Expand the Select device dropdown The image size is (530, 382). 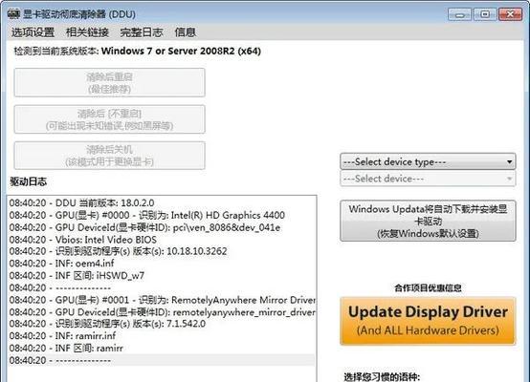pyautogui.click(x=428, y=179)
